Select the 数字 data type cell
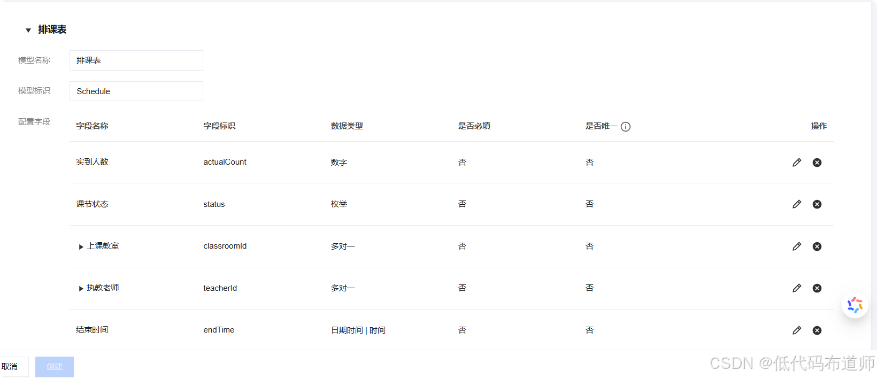Screen dimensions: 877x378 339,163
